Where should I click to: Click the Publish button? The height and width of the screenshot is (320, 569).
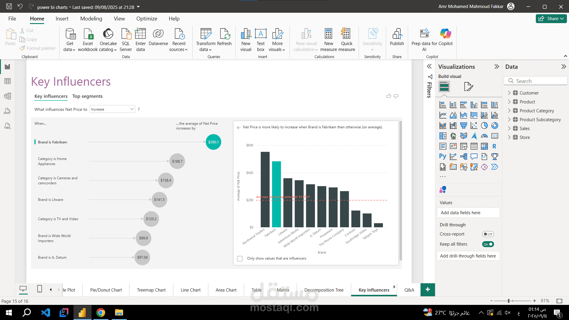click(x=397, y=37)
